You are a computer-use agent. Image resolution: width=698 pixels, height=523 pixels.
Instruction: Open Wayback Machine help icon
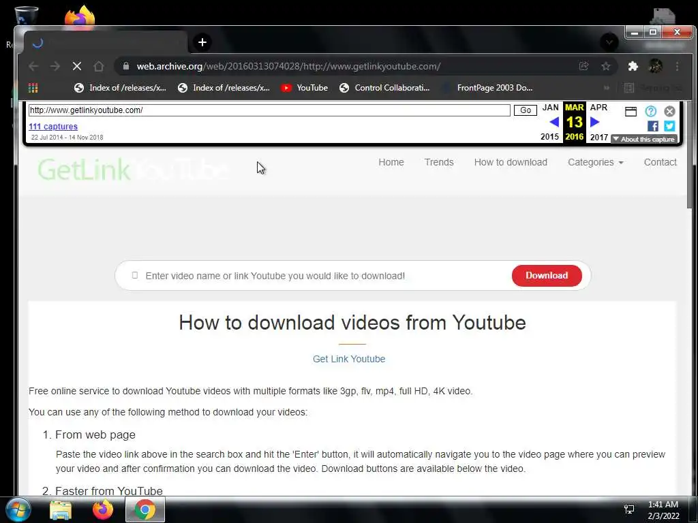click(650, 111)
